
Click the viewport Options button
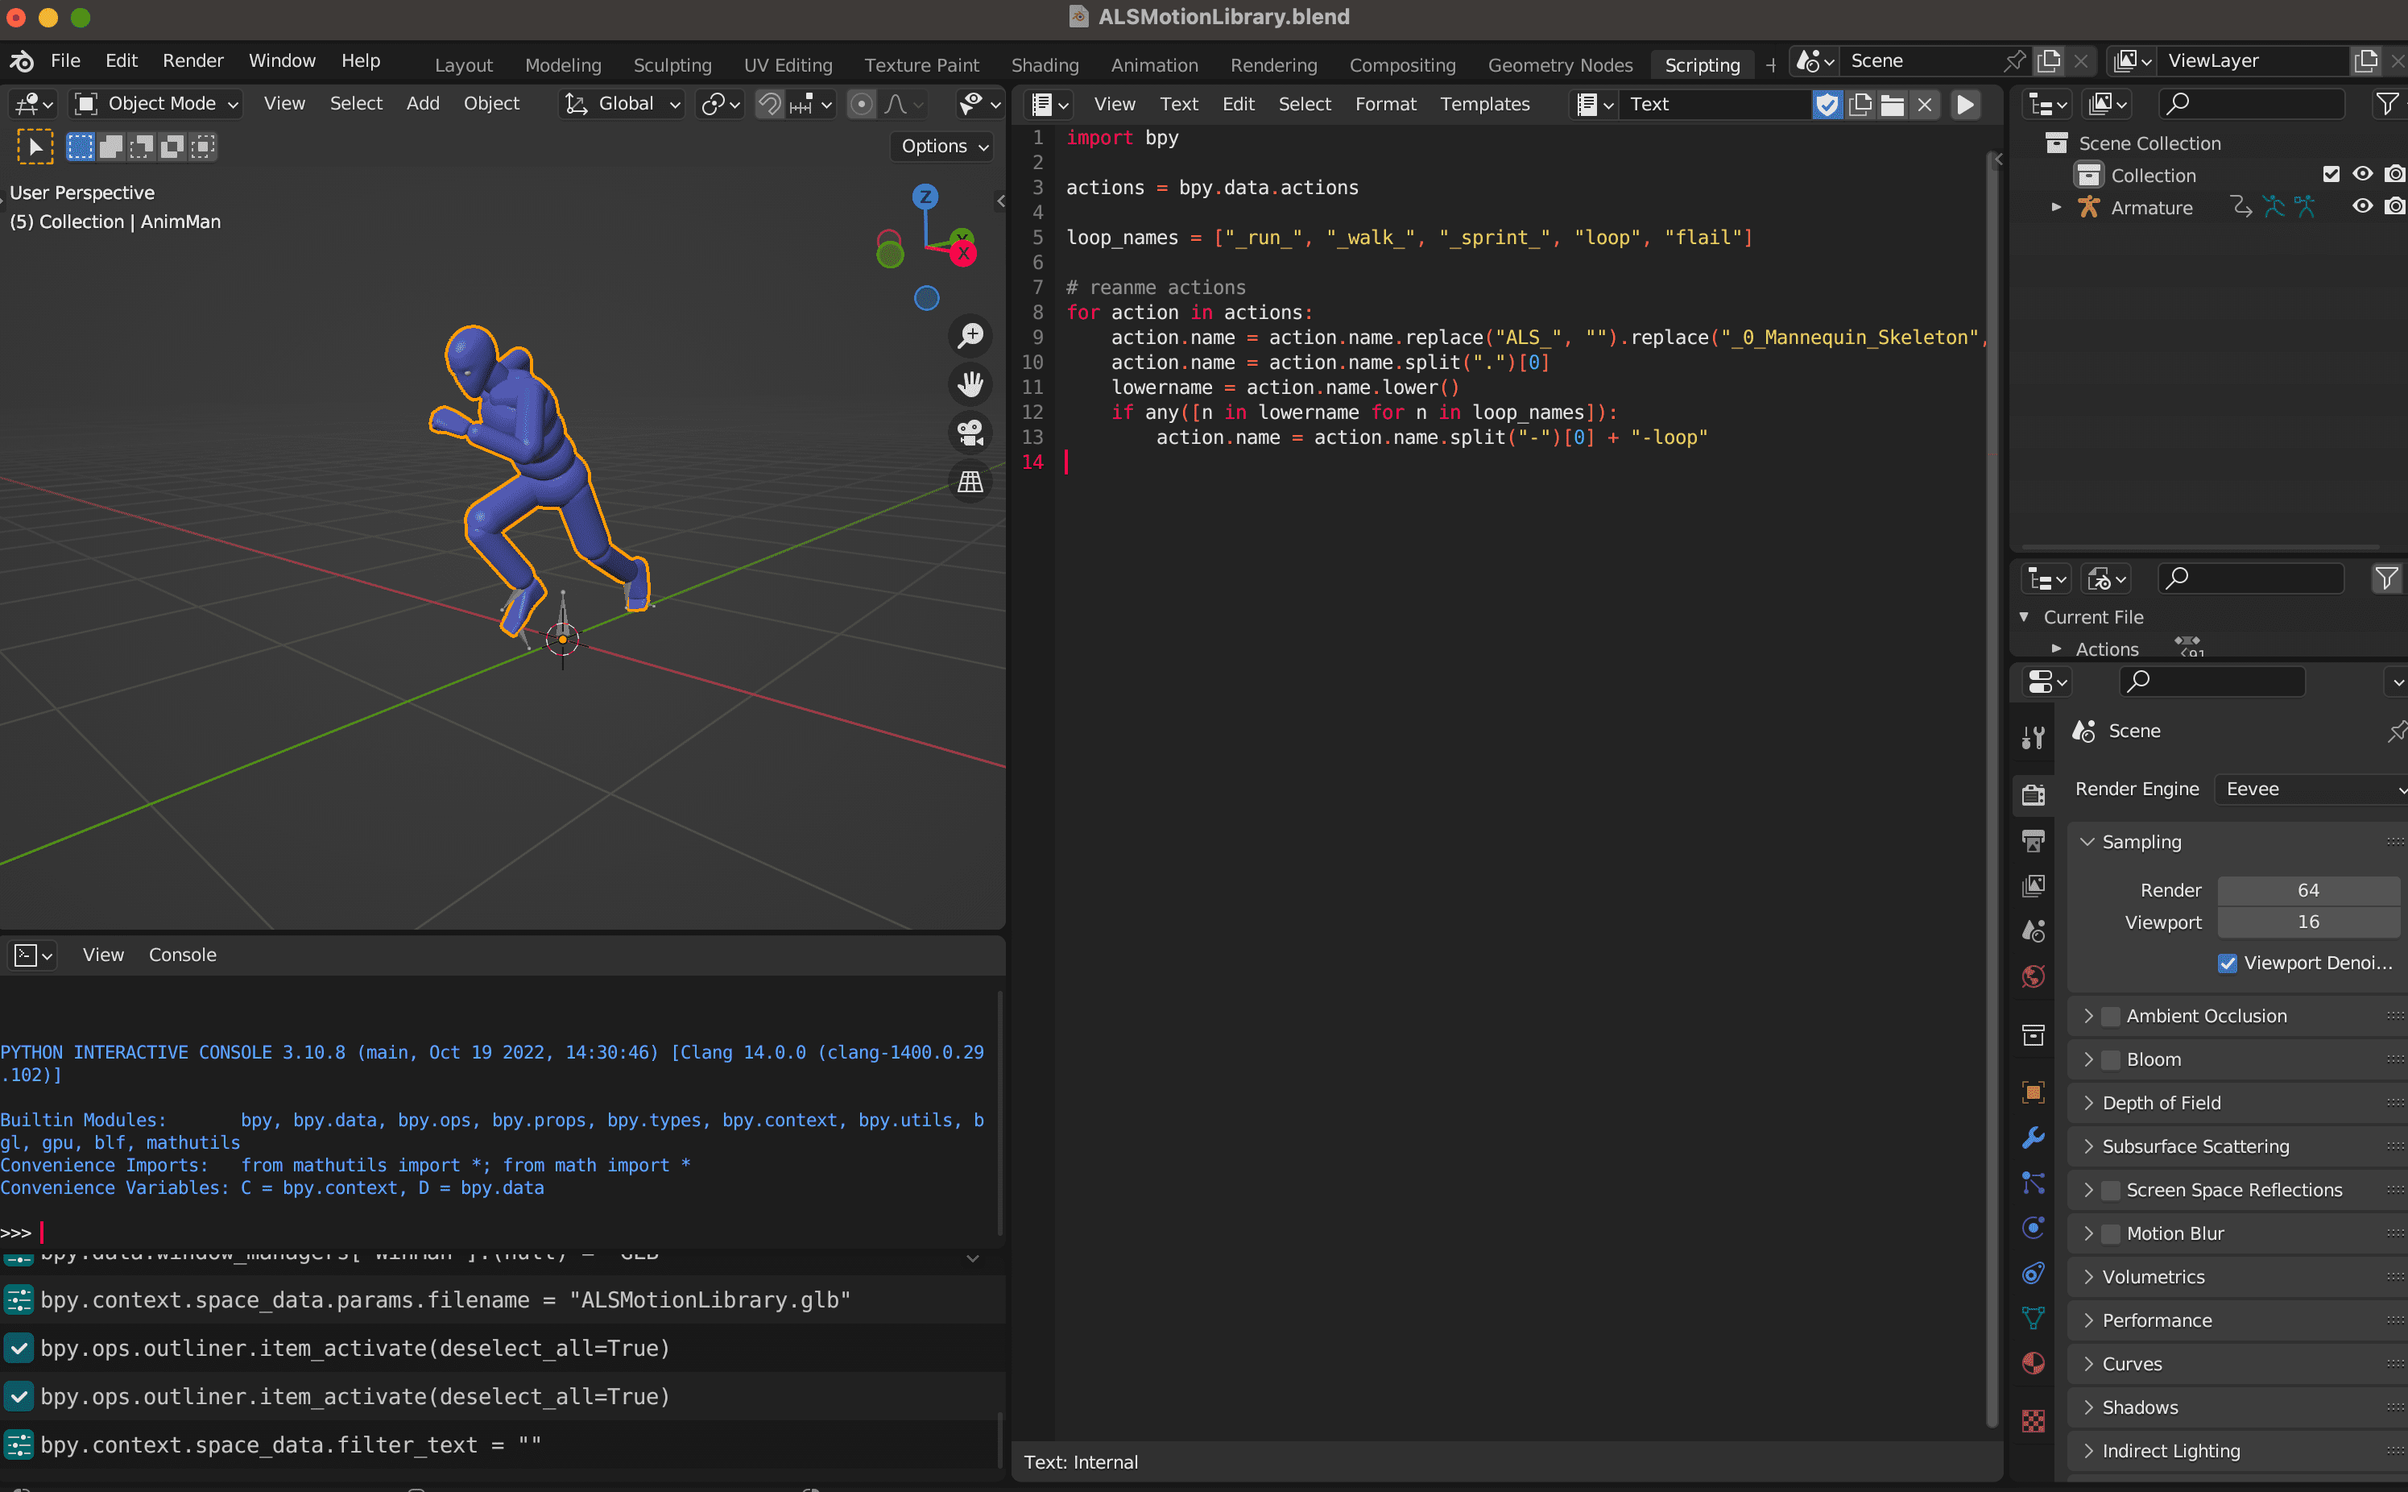point(944,146)
